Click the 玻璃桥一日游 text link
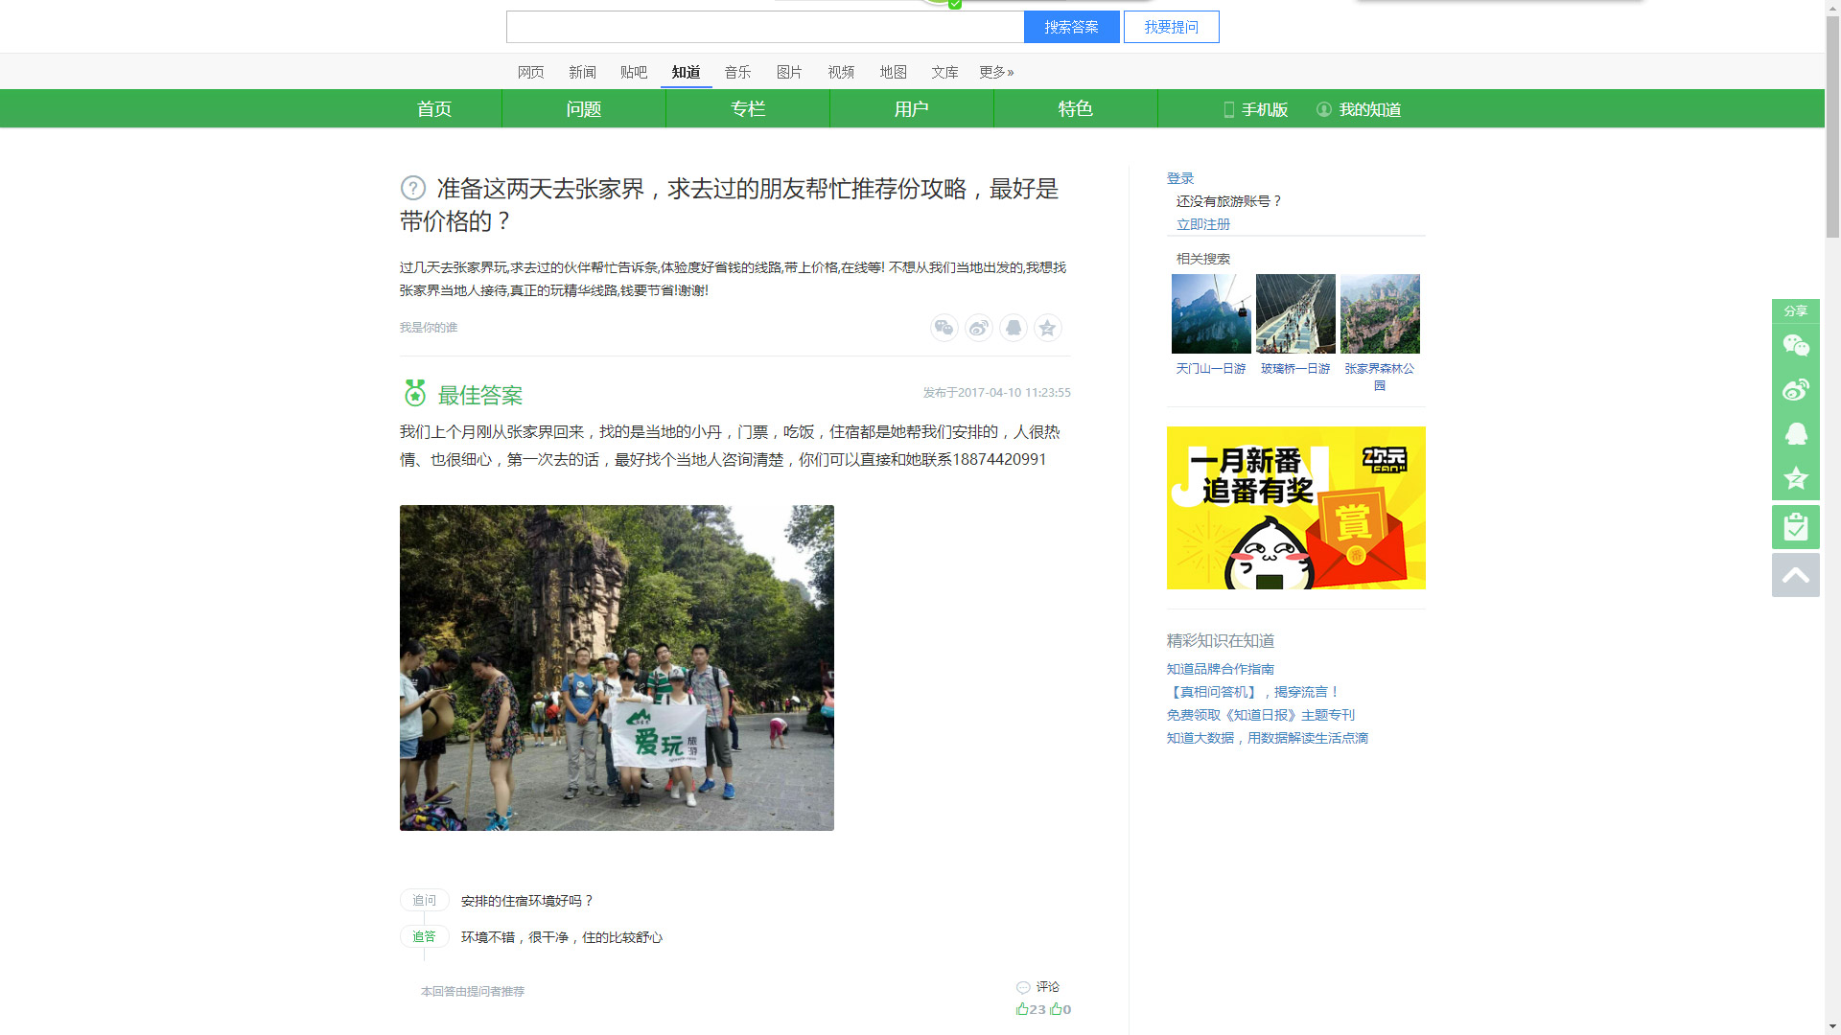The width and height of the screenshot is (1841, 1035). coord(1295,368)
